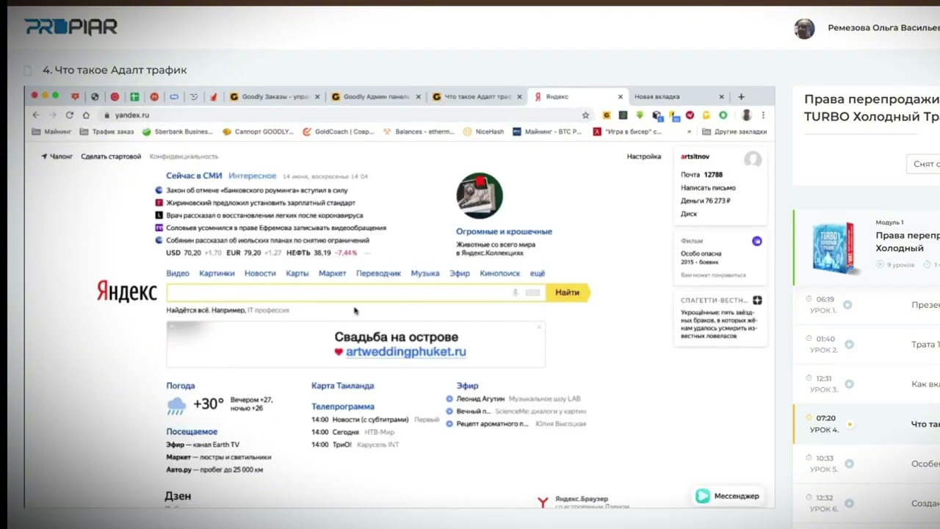Click the Погода heading link
The height and width of the screenshot is (529, 940).
181,386
